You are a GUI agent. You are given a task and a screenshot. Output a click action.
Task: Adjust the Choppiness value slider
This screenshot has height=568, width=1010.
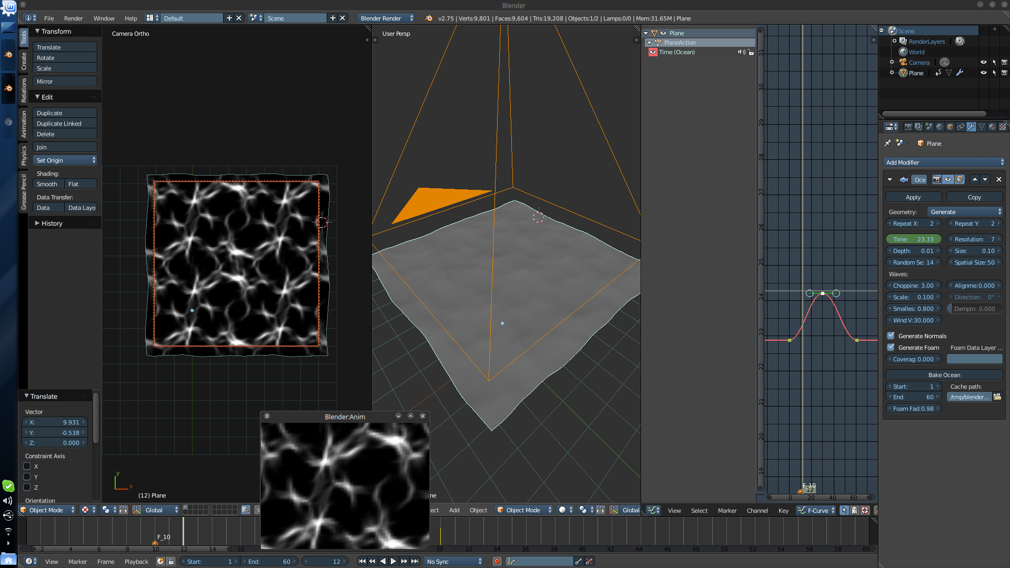pos(913,286)
